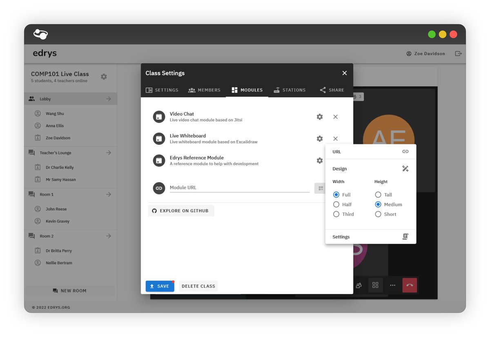Viewport: 490px width, 337px height.
Task: Select Full width option
Action: coord(336,195)
